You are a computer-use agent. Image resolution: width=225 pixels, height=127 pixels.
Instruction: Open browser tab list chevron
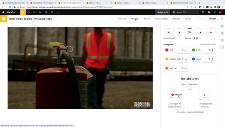[223, 3]
